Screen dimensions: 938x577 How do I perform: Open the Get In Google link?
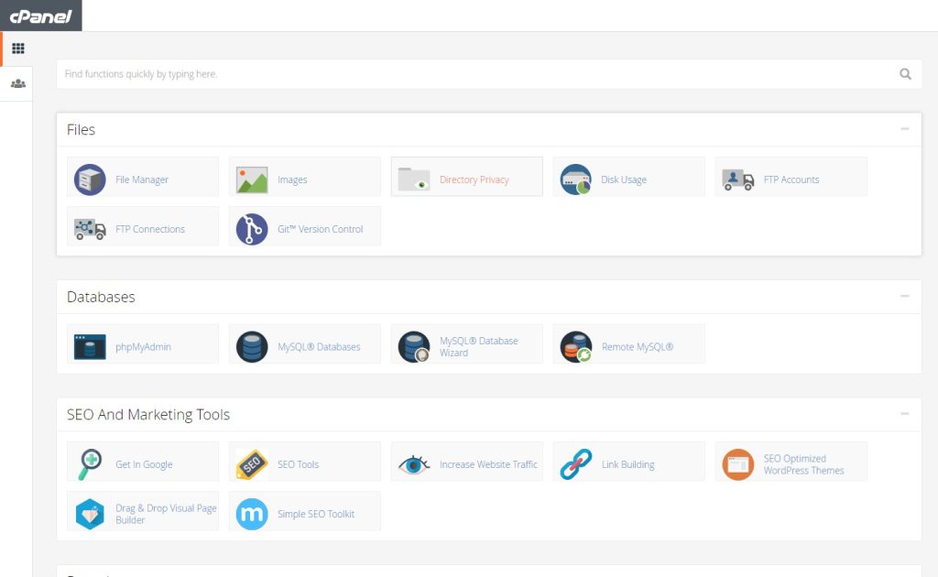[x=144, y=464]
